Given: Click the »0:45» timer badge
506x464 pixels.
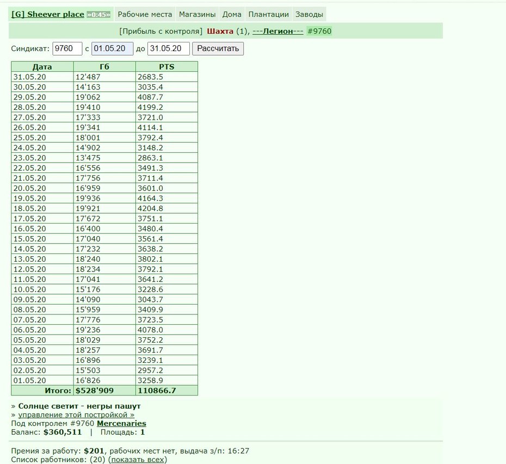Looking at the screenshot, I should coord(98,15).
